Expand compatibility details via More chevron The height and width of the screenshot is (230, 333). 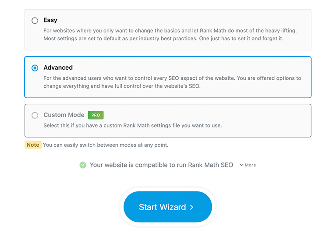click(x=242, y=165)
